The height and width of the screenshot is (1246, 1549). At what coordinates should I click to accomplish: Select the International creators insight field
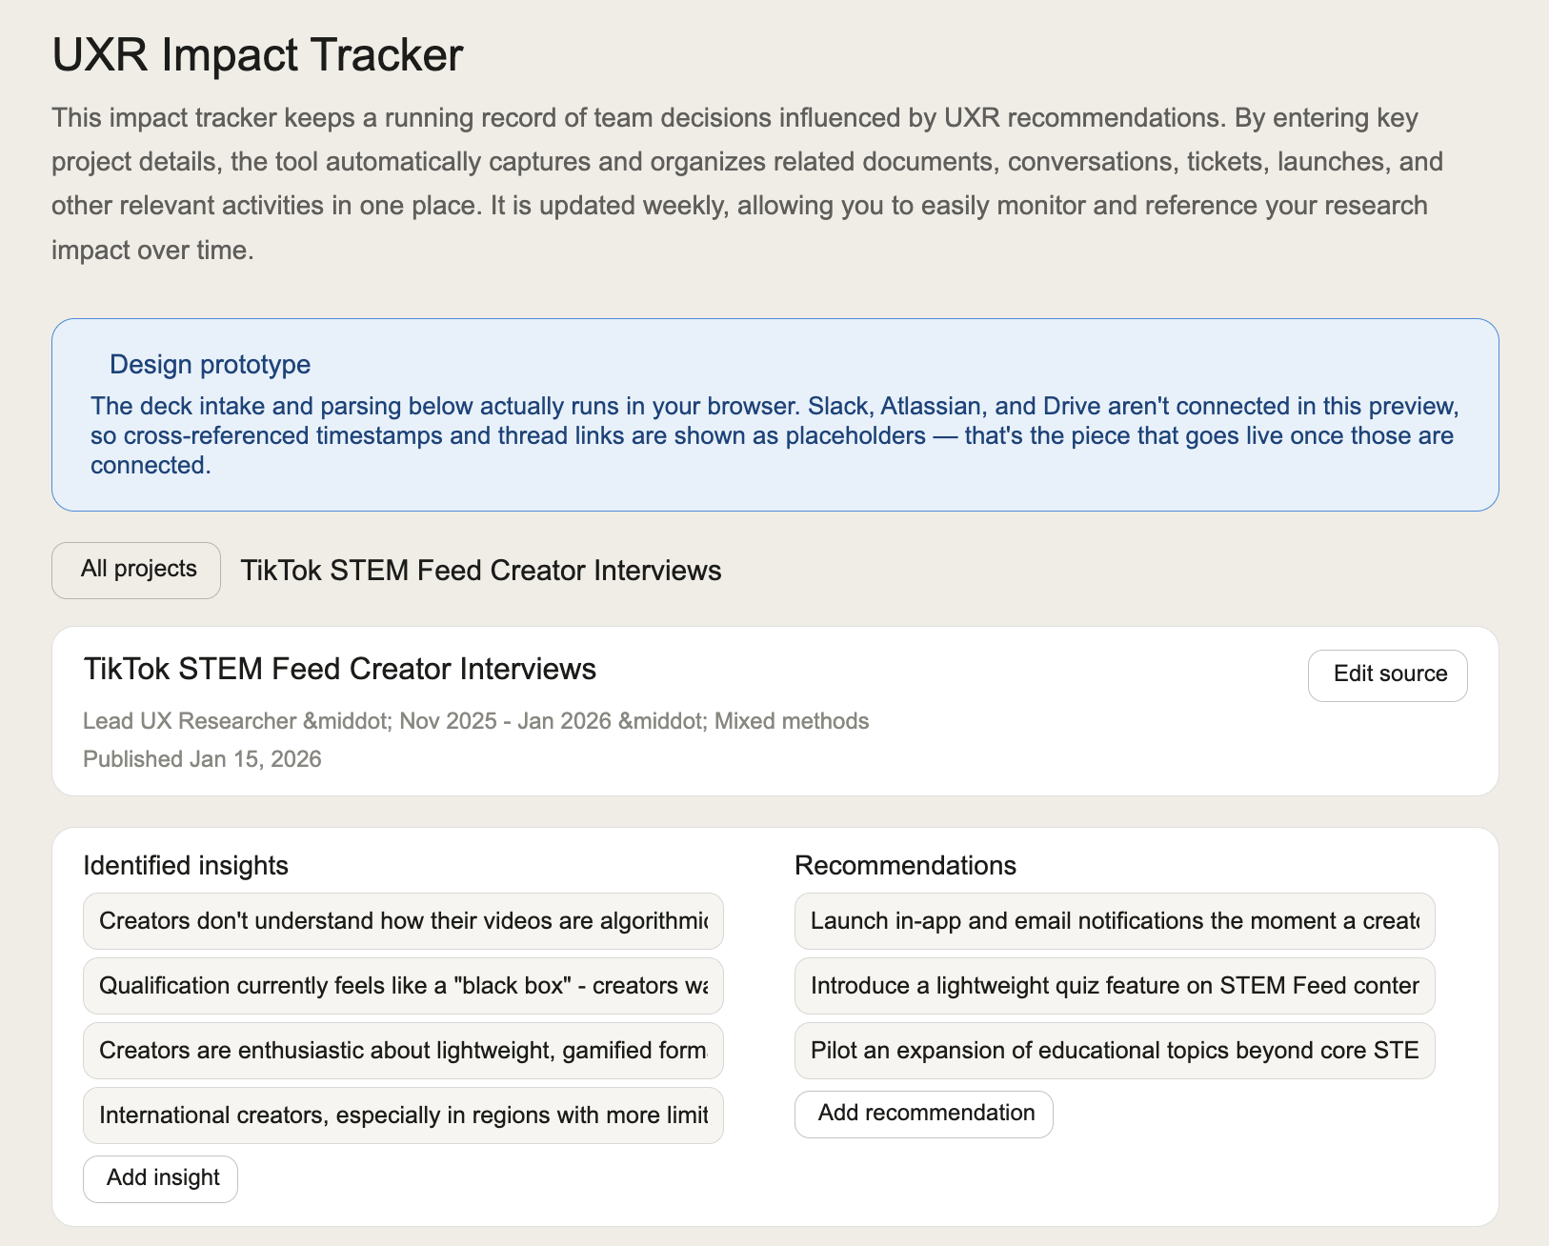(x=403, y=1115)
